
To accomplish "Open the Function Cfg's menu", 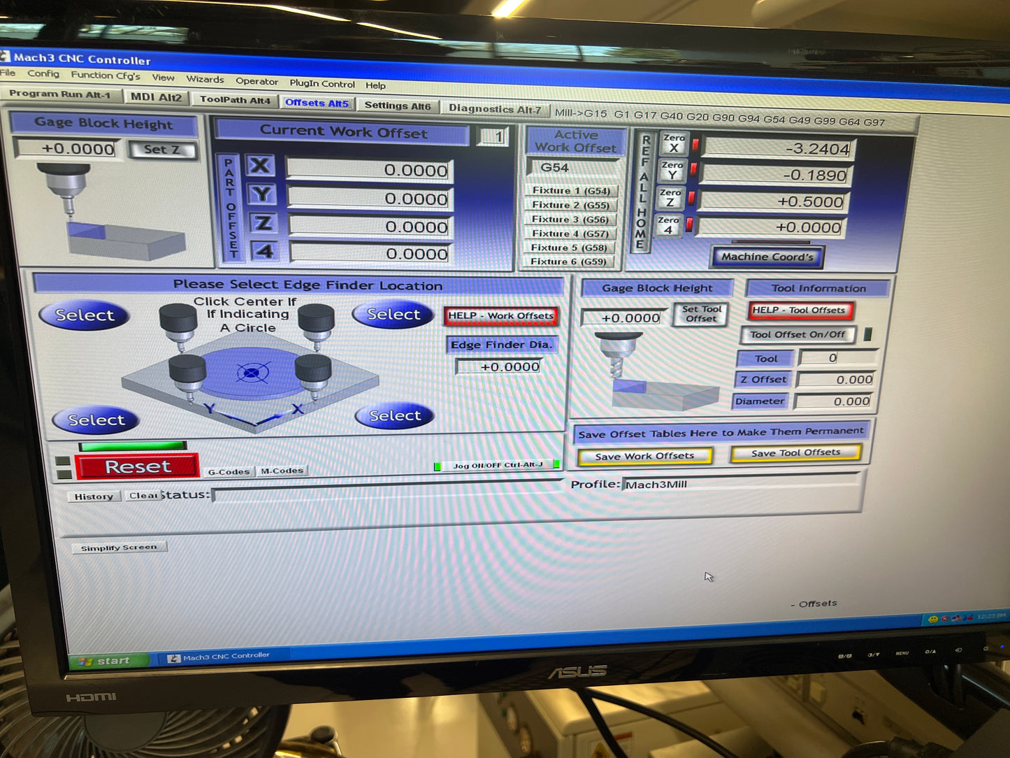I will click(x=106, y=76).
